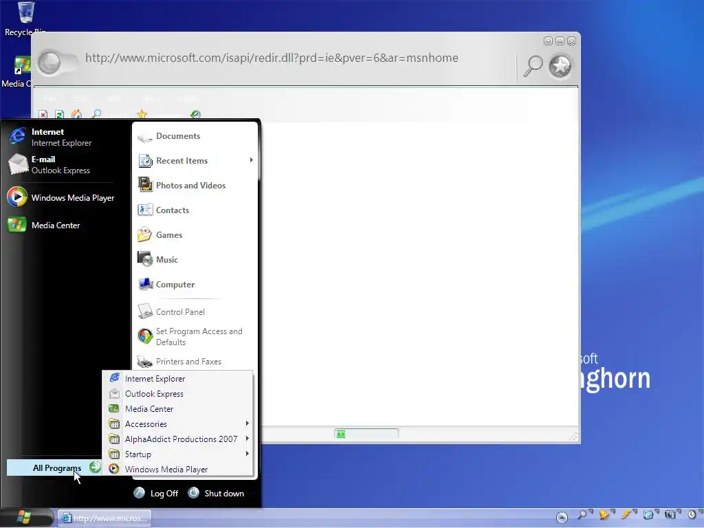Click the Start button on taskbar
The height and width of the screenshot is (528, 704).
pyautogui.click(x=26, y=517)
